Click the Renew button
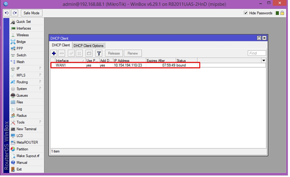Screen dimensions: 290x177 pyautogui.click(x=133, y=53)
